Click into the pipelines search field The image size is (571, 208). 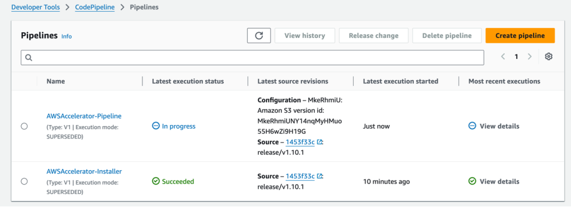253,57
